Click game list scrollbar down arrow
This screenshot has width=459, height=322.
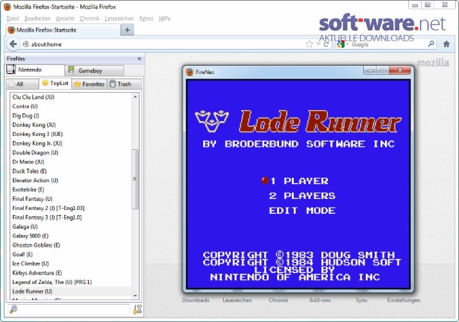coord(135,296)
